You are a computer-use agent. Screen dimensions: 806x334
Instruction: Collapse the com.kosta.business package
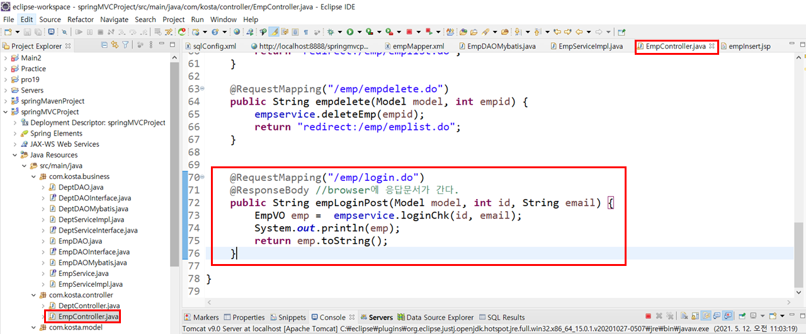tap(34, 176)
